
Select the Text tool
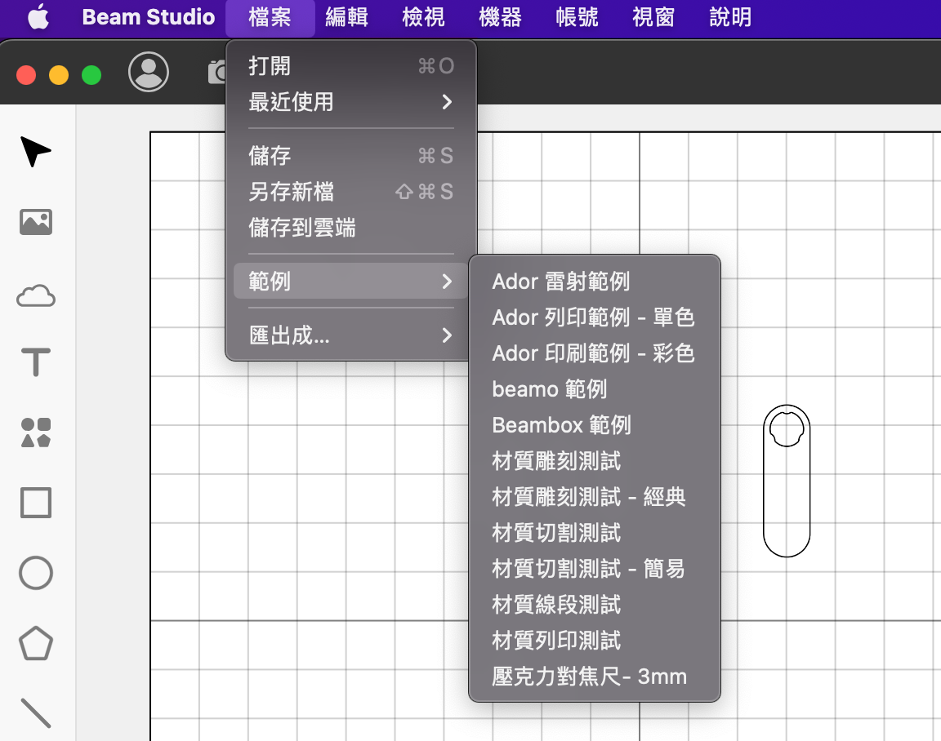coord(36,362)
